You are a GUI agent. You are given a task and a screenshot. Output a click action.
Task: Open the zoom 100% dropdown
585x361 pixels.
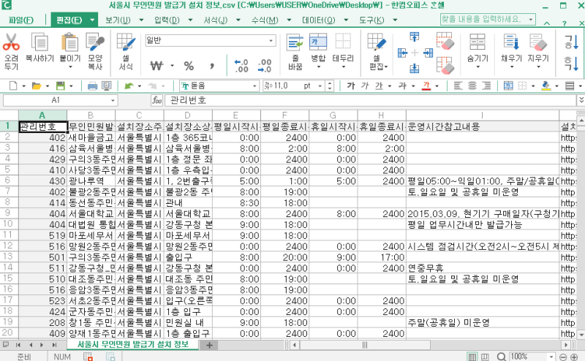551,357
